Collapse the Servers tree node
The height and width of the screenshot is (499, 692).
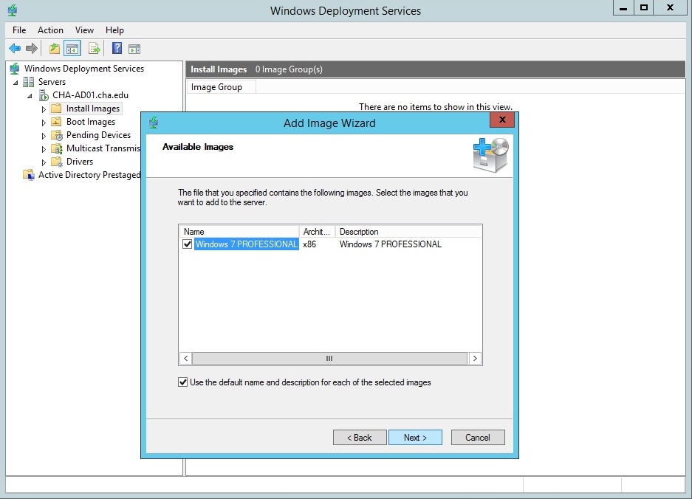(x=16, y=83)
